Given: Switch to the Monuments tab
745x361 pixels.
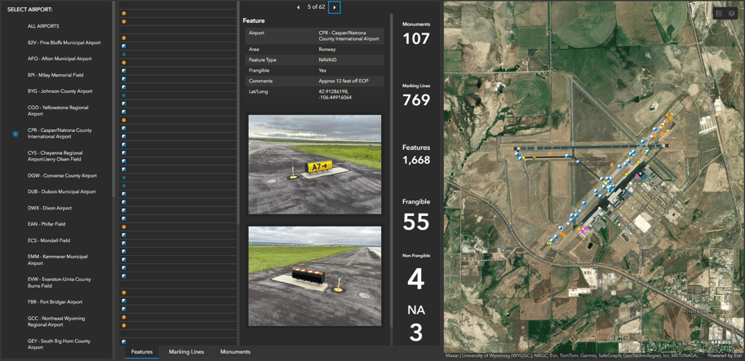Looking at the screenshot, I should pyautogui.click(x=235, y=352).
